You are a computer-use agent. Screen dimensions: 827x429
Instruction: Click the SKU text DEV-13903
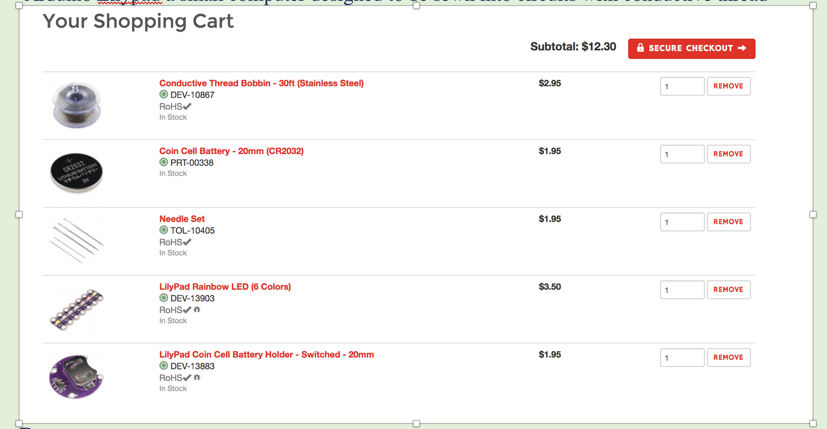coord(192,298)
